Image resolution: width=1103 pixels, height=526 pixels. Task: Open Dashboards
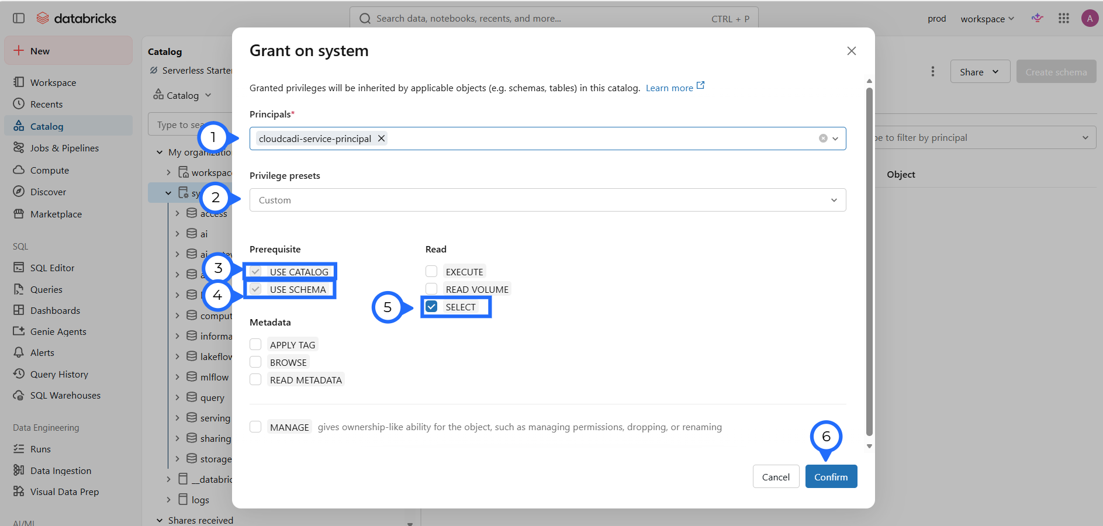(68, 310)
